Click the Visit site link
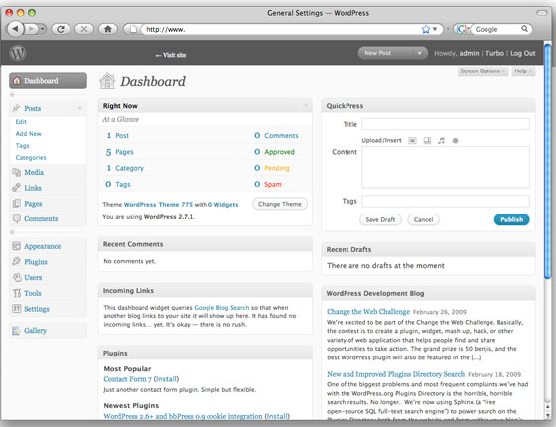This screenshot has height=427, width=556. pos(171,55)
